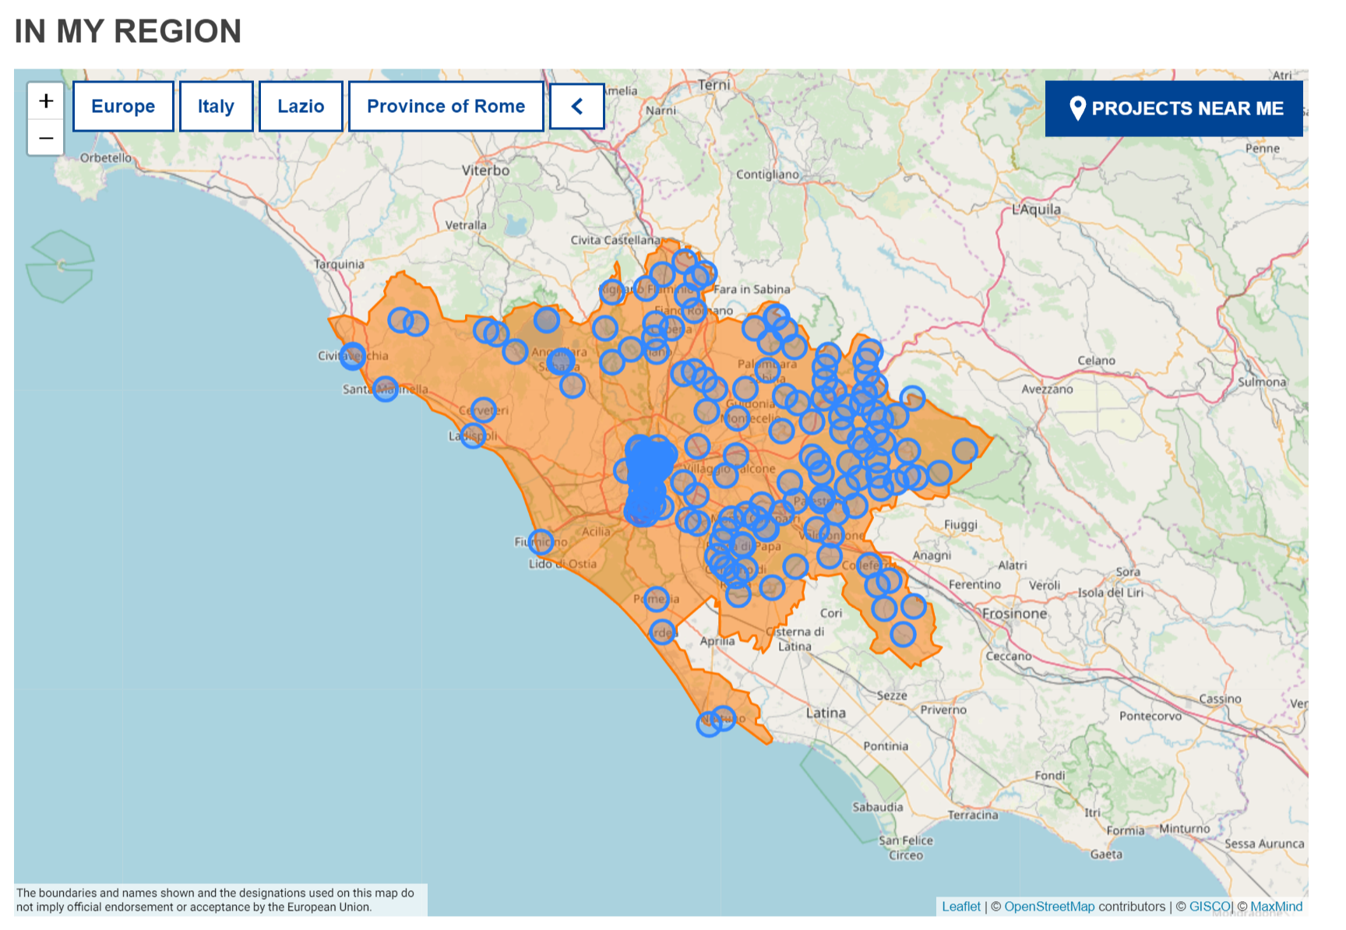Viewport: 1346px width, 930px height.
Task: Open the OpenStreetMap attribution link
Action: click(x=1048, y=907)
